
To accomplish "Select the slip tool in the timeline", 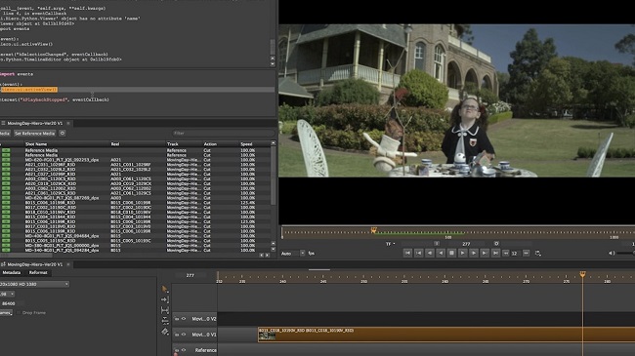I will (x=164, y=310).
